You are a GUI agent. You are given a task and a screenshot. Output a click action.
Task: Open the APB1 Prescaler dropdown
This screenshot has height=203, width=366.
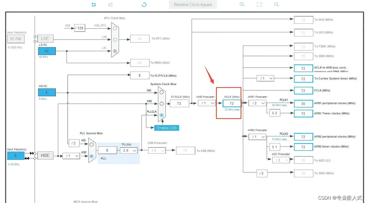(x=257, y=103)
